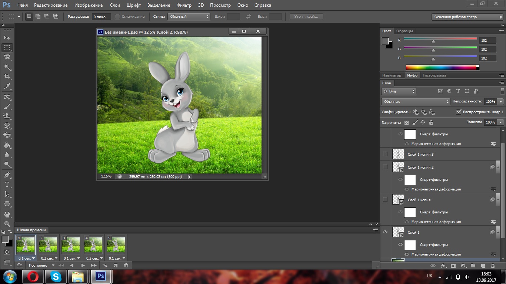
Task: Select the Hand tool
Action: click(7, 214)
